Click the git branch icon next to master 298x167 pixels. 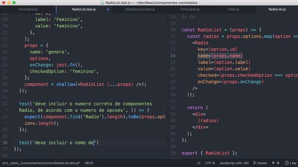[x=255, y=163]
